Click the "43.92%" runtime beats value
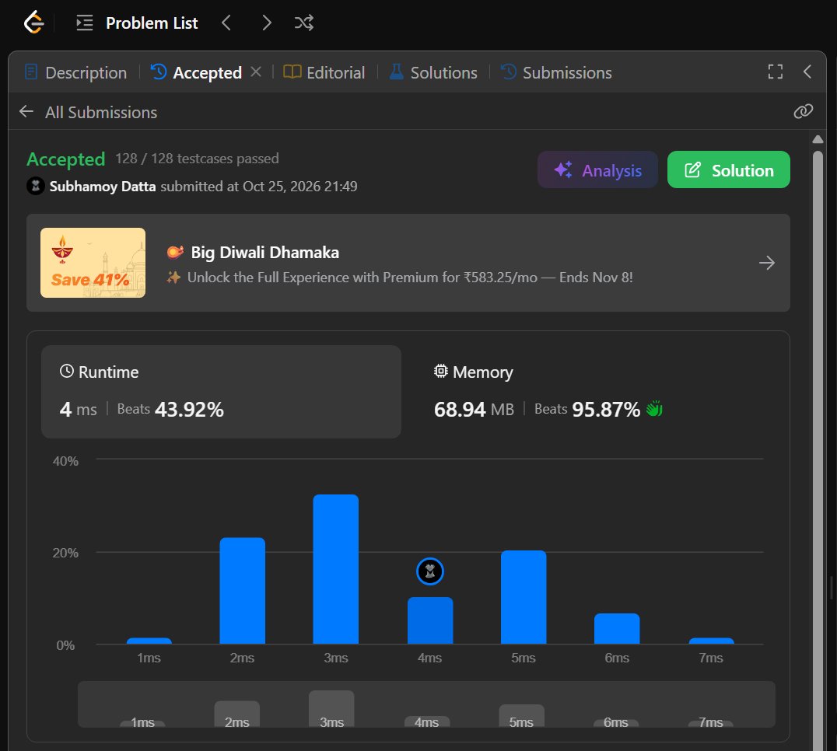The image size is (837, 751). pos(190,409)
